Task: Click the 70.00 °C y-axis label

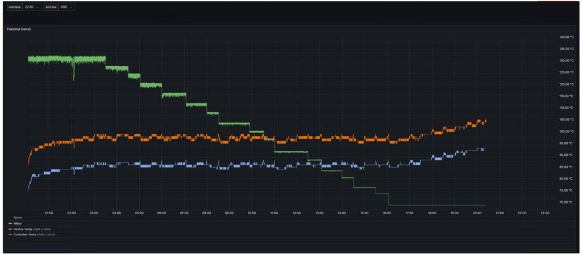Action: (x=566, y=202)
